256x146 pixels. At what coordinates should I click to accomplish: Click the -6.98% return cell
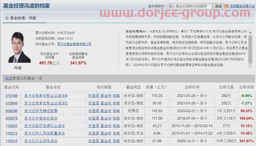tap(246, 96)
